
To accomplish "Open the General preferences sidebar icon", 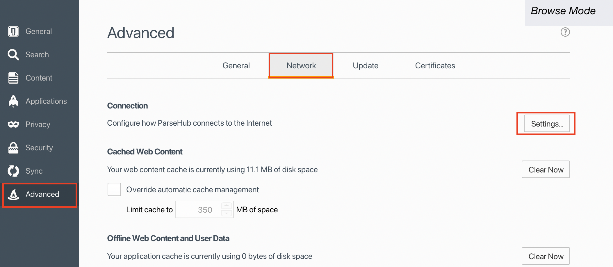I will [13, 31].
